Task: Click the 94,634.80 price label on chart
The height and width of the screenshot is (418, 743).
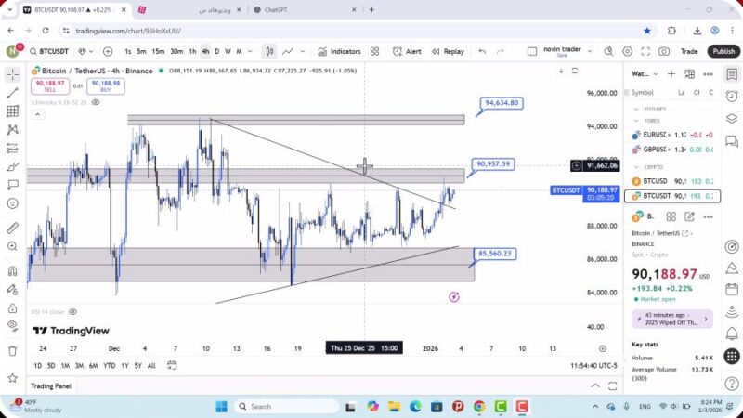Action: point(501,103)
